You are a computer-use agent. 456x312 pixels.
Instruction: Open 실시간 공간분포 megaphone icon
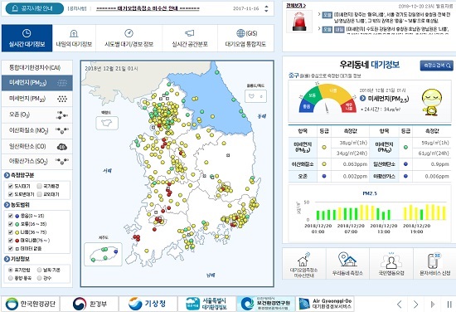click(x=190, y=33)
